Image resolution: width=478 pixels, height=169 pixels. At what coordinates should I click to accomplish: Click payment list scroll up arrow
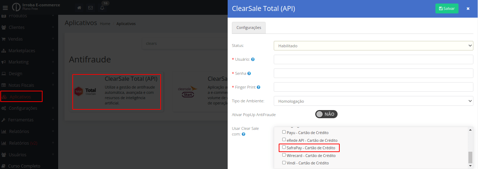471,129
